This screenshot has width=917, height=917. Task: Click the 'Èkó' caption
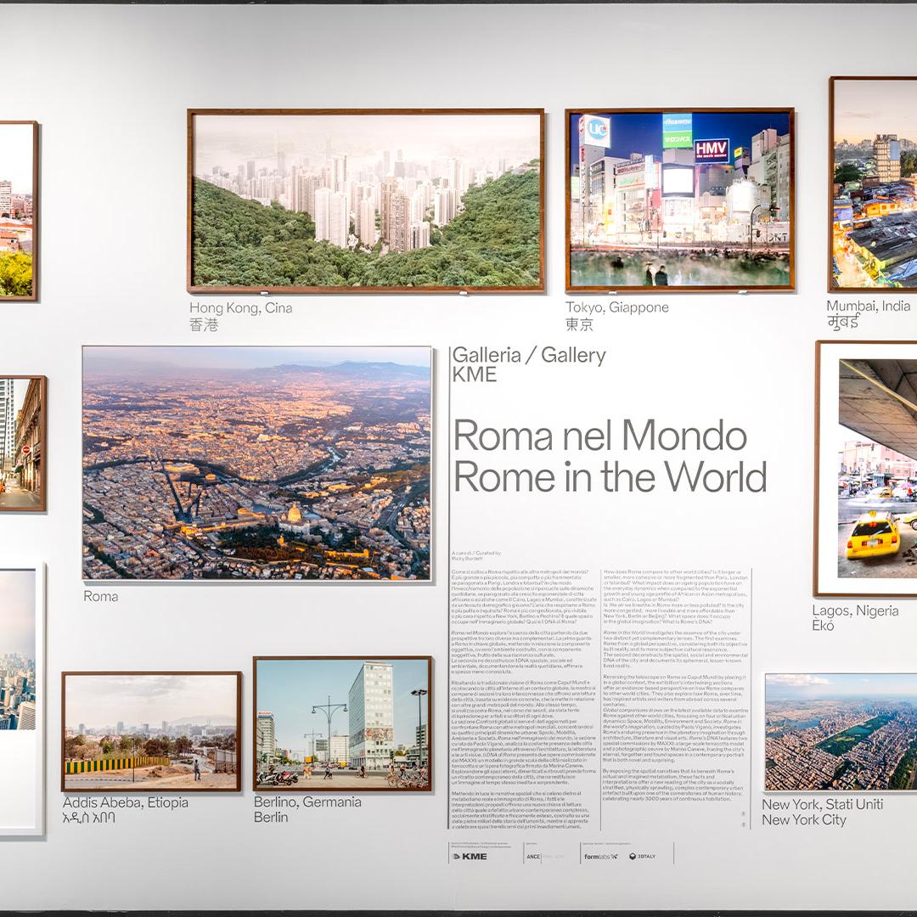(x=823, y=625)
